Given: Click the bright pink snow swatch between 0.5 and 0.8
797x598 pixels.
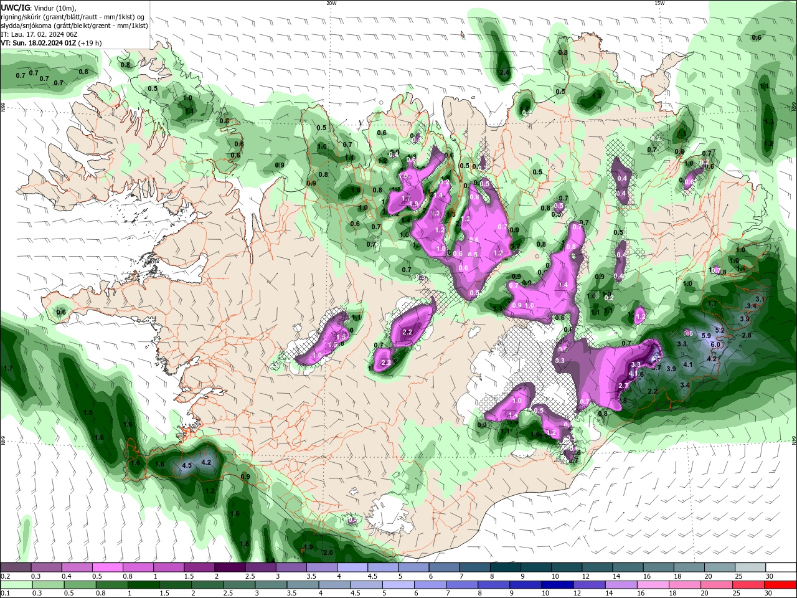Looking at the screenshot, I should pyautogui.click(x=108, y=567).
